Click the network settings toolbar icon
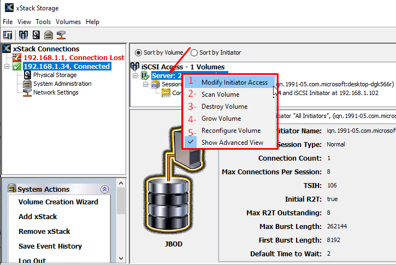This screenshot has width=396, height=265. pos(61,35)
